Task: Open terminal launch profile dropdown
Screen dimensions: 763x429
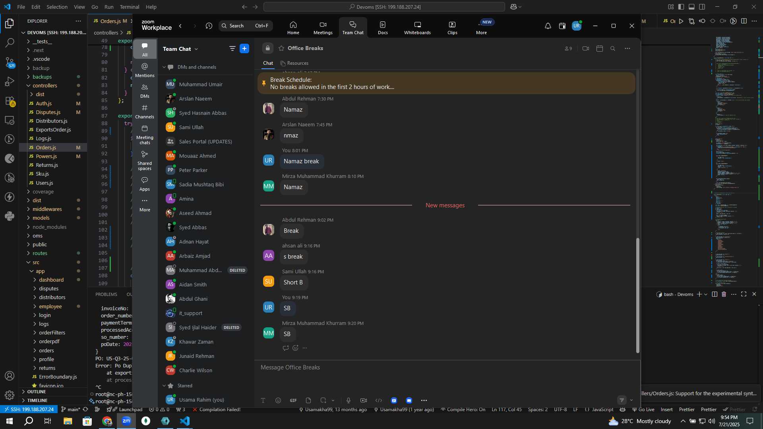Action: [x=706, y=294]
